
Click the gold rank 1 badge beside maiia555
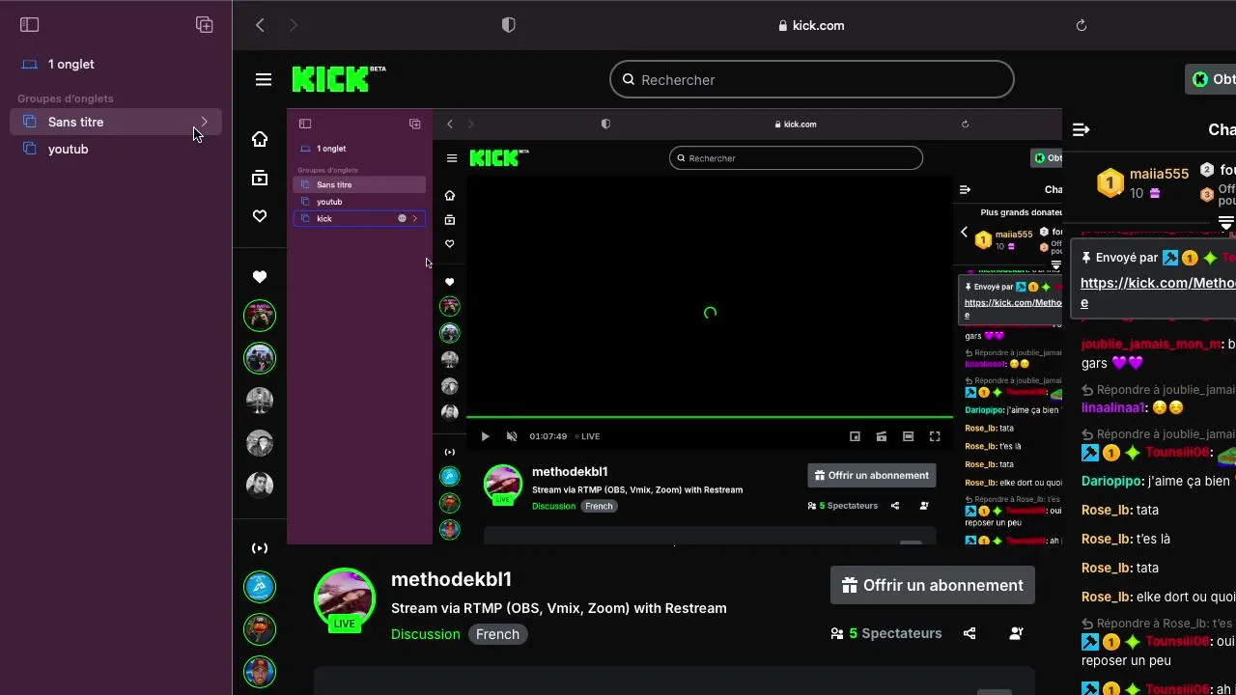point(1110,182)
